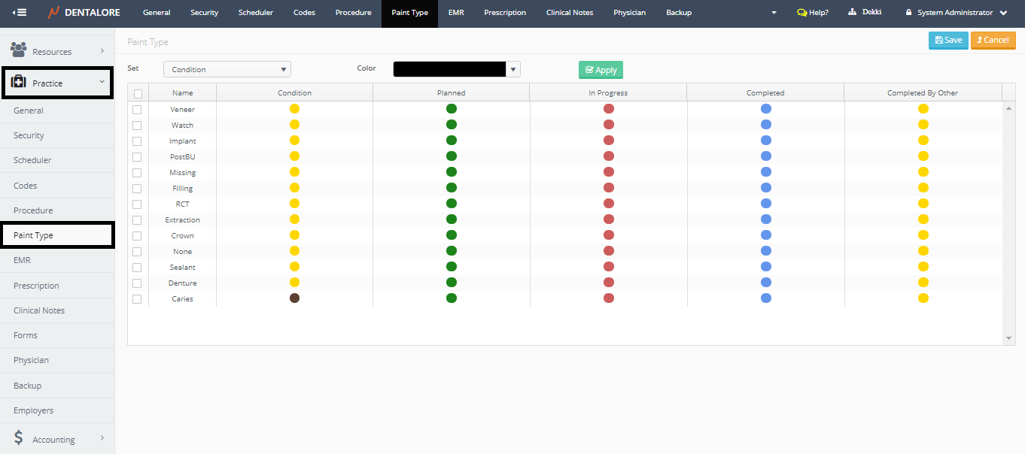This screenshot has width=1025, height=454.
Task: Switch to the Clinical Notes tab
Action: [569, 13]
